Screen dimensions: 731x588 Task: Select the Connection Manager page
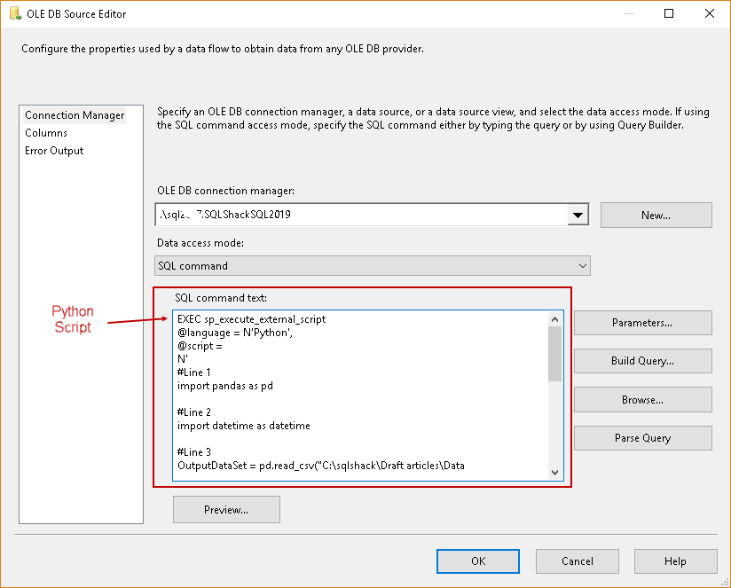coord(75,115)
